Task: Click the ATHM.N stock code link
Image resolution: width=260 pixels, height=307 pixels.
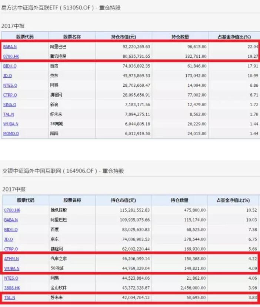Action: point(11,258)
